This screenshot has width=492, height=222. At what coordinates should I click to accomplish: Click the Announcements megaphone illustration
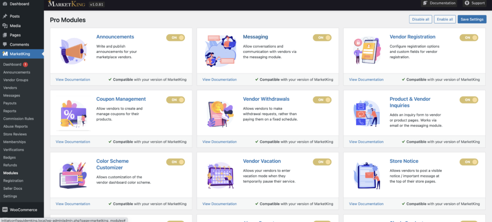tap(73, 51)
